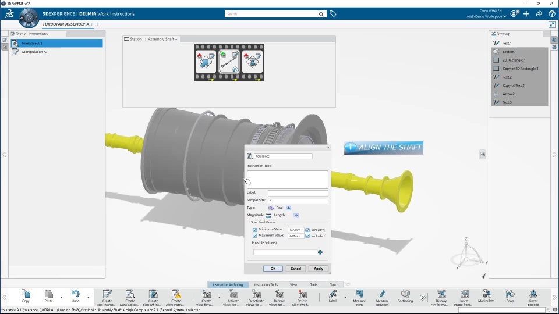The width and height of the screenshot is (559, 314).
Task: Select Create Sign Off Instruction tool
Action: [153, 294]
